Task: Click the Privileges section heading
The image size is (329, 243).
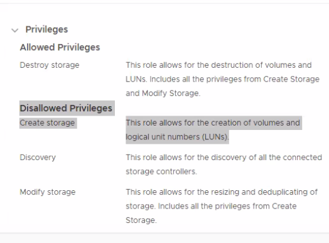Action: [46, 30]
